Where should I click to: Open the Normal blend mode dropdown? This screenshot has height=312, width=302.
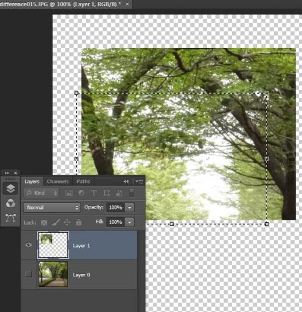52,207
